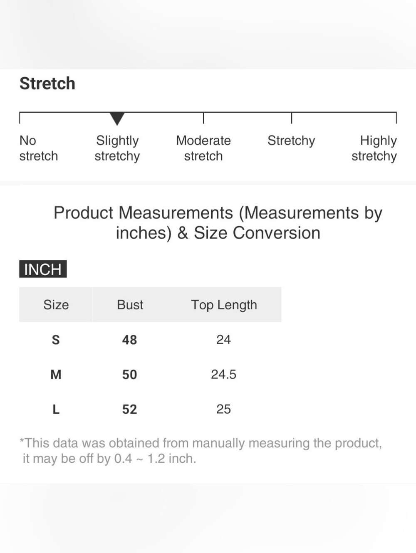
Task: Select the size S row label
Action: (56, 340)
